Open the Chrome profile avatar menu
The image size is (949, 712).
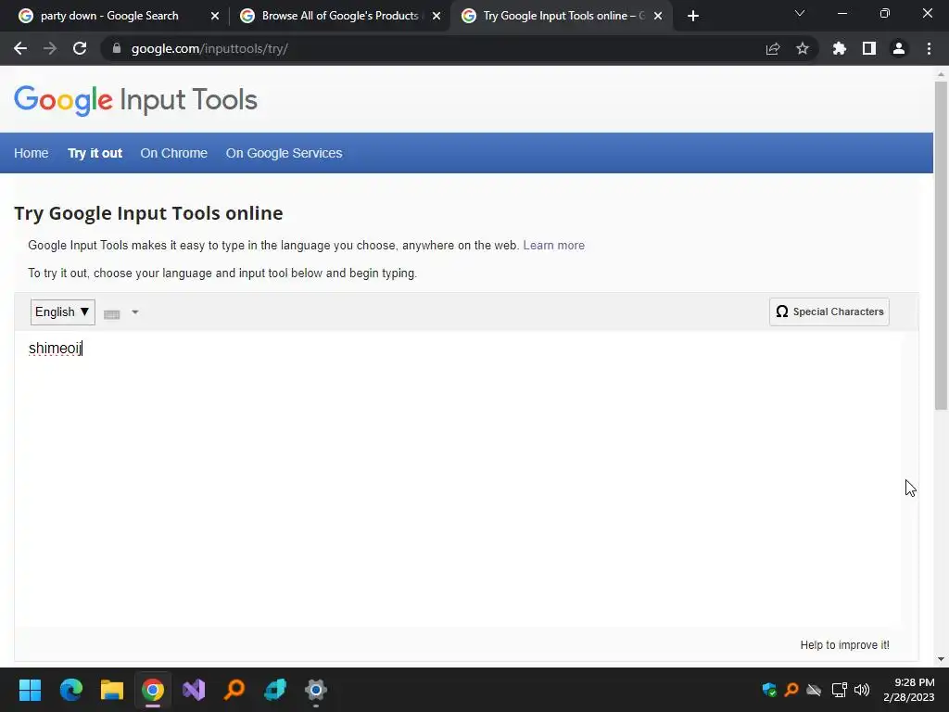click(899, 48)
